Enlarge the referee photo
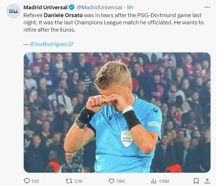This screenshot has width=216, height=186. (x=117, y=112)
